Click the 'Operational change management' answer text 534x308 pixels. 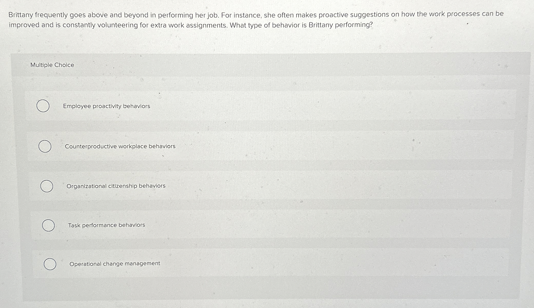115,263
